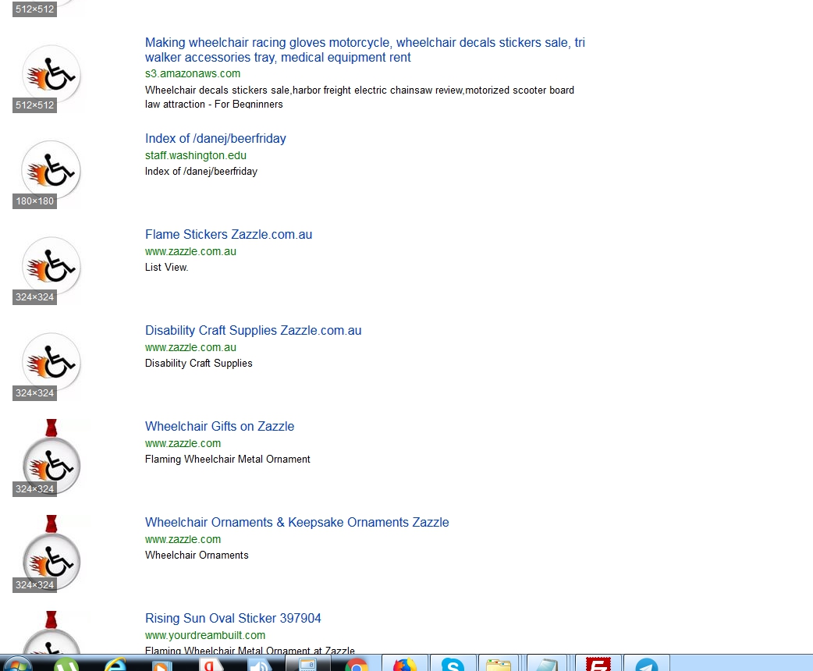Click the 324×324 label on Flame Stickers thumbnail
813x671 pixels.
pos(35,296)
